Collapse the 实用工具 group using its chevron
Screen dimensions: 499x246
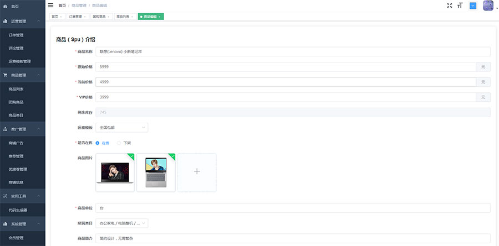pyautogui.click(x=38, y=196)
